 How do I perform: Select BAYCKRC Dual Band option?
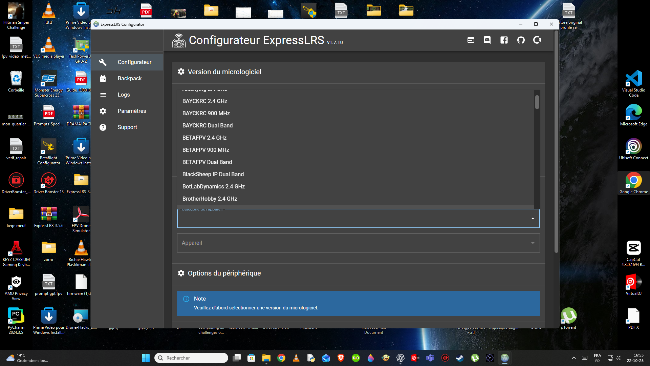click(208, 126)
